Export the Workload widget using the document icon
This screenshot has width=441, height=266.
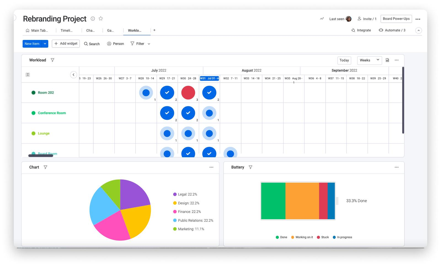click(x=387, y=60)
